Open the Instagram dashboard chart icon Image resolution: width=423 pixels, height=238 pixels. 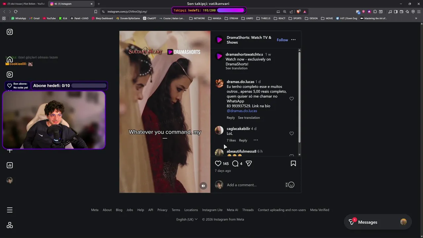(10, 165)
